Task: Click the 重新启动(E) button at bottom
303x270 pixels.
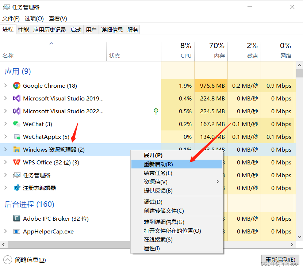Action: point(280,259)
